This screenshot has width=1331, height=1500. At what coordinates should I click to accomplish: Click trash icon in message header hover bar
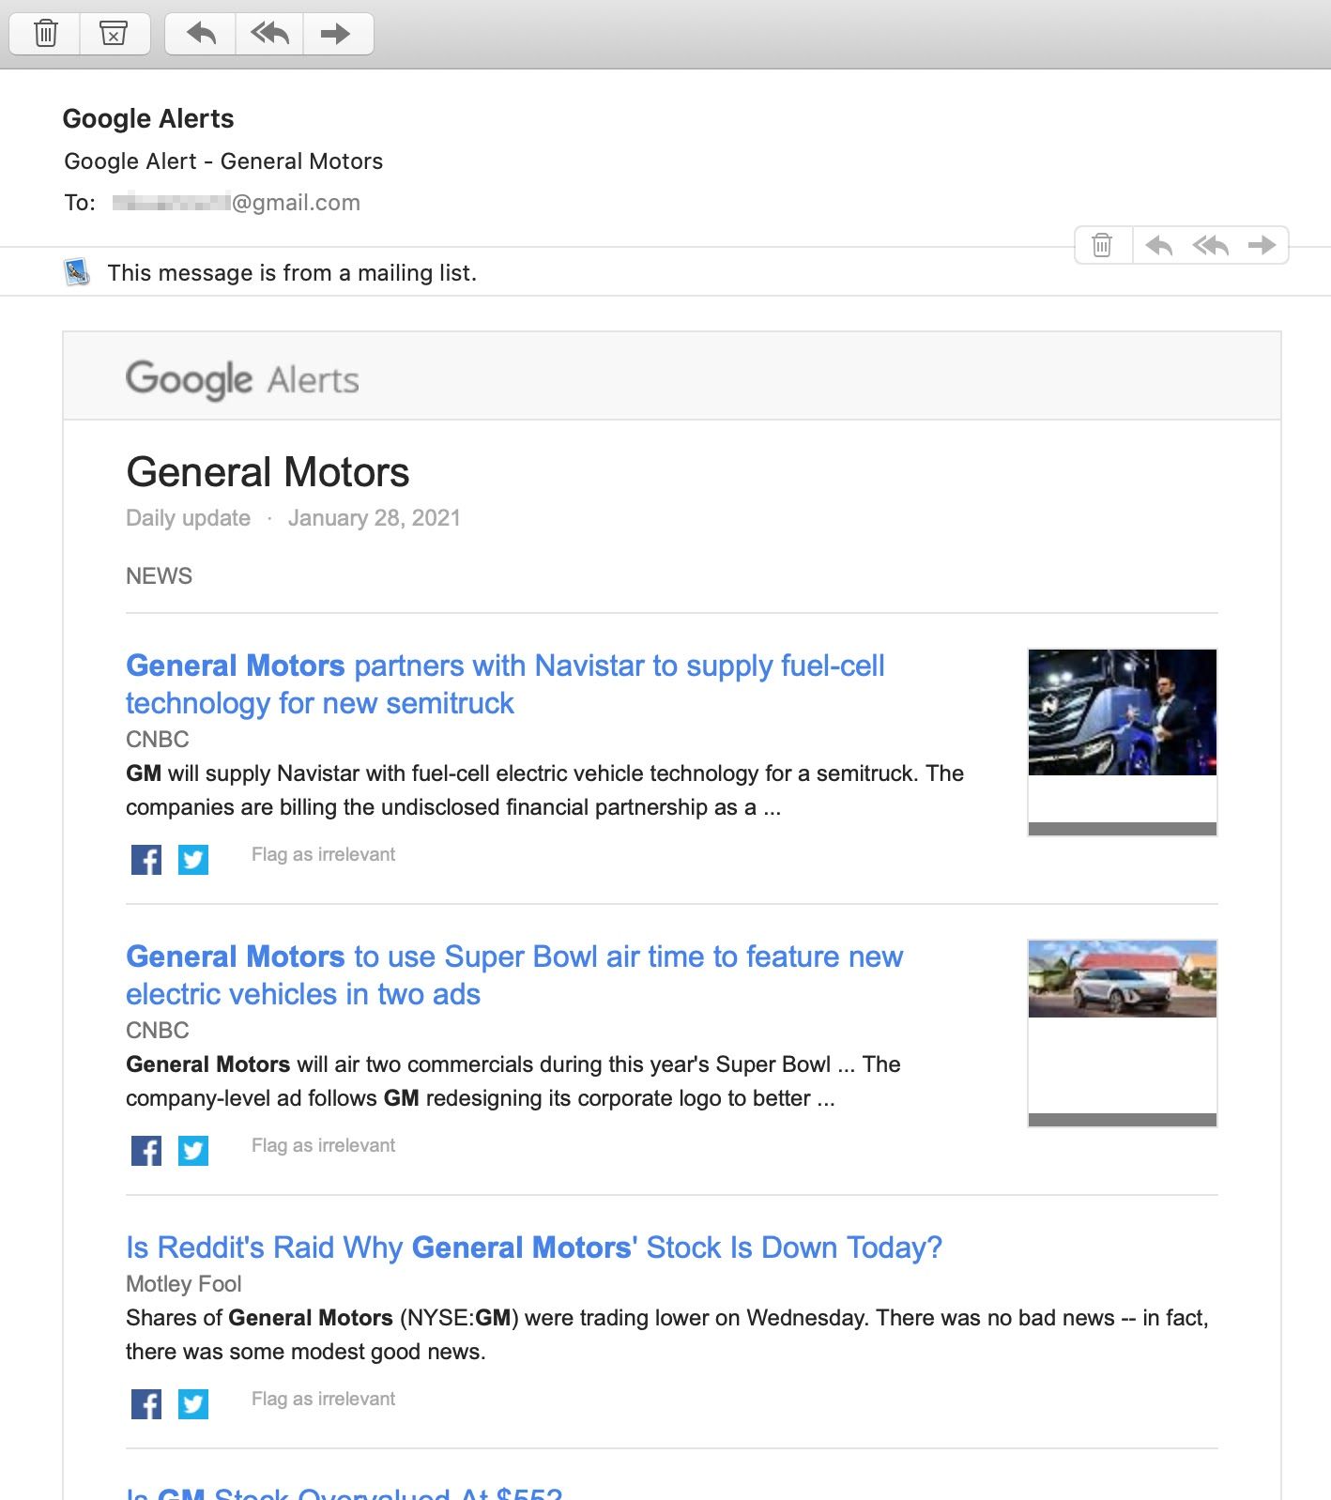click(1102, 245)
